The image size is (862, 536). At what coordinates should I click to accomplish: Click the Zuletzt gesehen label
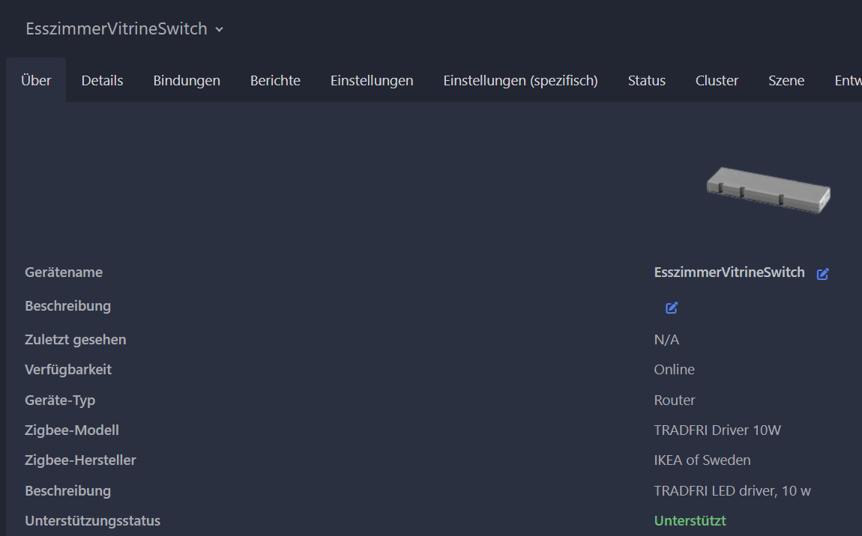[x=75, y=340]
